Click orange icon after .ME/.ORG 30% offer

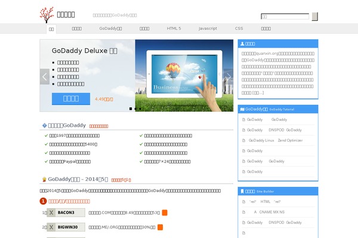click(161, 227)
